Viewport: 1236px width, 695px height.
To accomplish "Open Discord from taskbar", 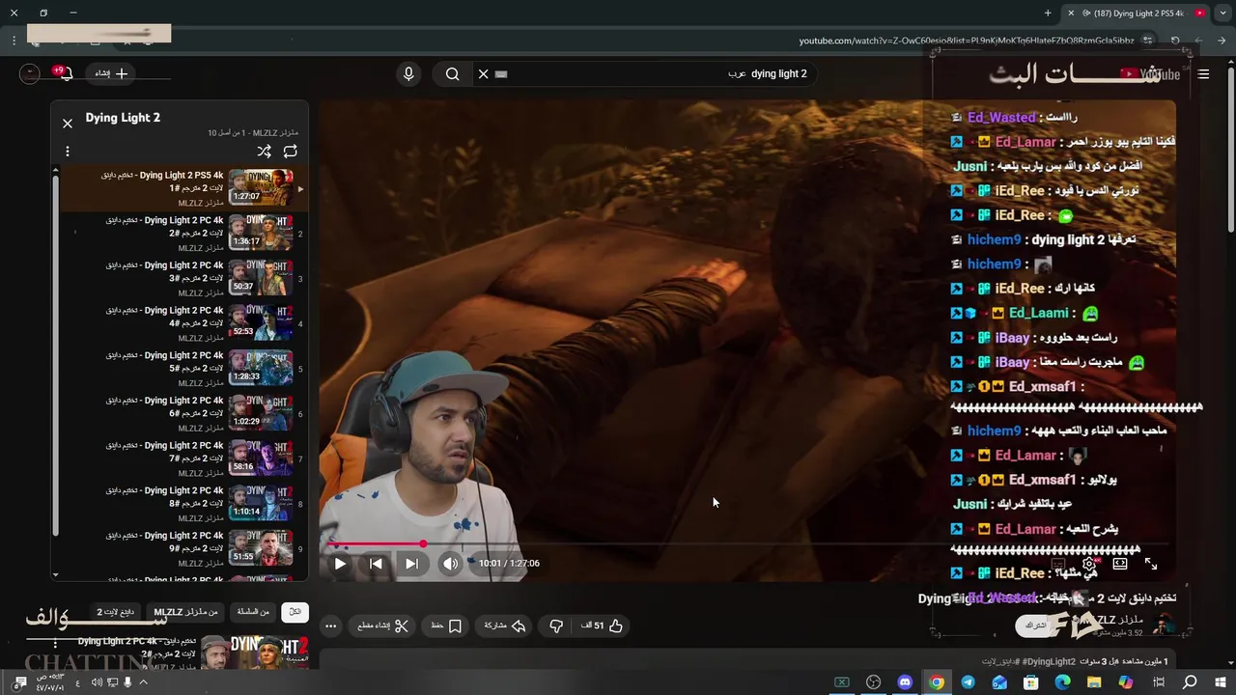I will click(905, 682).
